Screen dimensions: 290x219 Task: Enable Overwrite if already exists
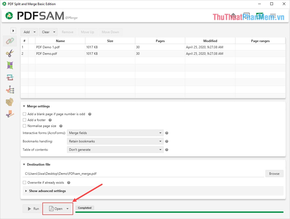(24, 182)
